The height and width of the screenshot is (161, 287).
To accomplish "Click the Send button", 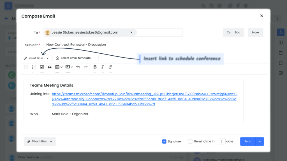I will [248, 141].
